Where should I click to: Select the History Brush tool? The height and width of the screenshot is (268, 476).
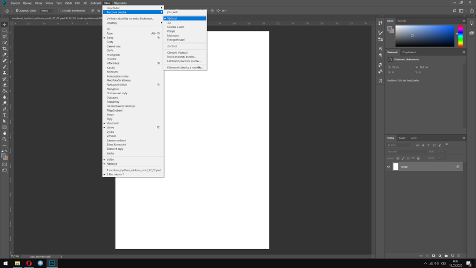tap(5, 79)
